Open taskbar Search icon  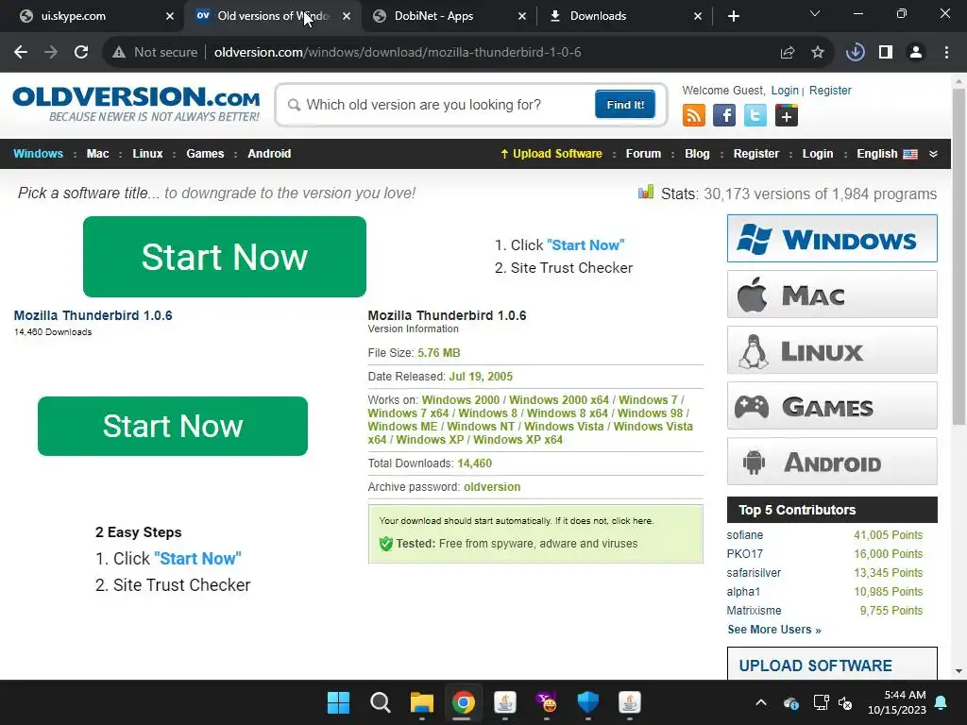(380, 702)
